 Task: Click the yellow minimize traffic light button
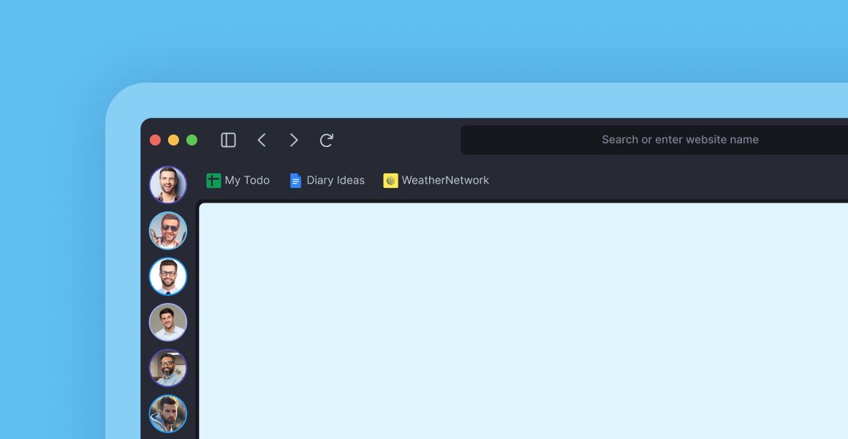[173, 139]
